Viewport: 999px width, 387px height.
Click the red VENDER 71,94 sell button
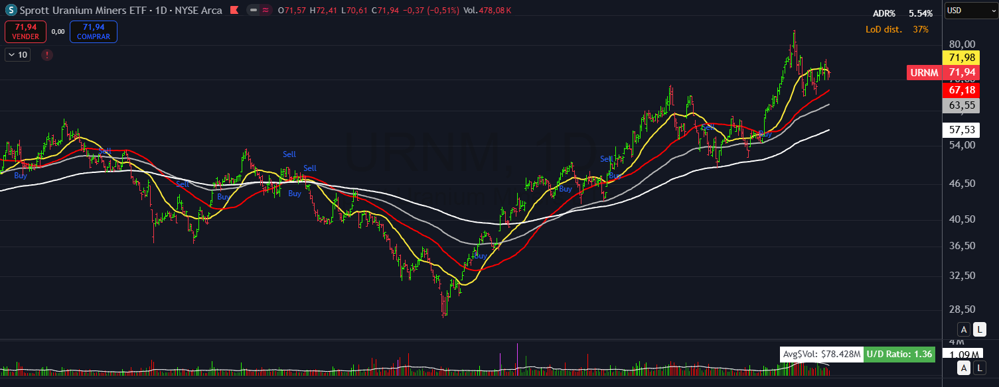[x=26, y=32]
